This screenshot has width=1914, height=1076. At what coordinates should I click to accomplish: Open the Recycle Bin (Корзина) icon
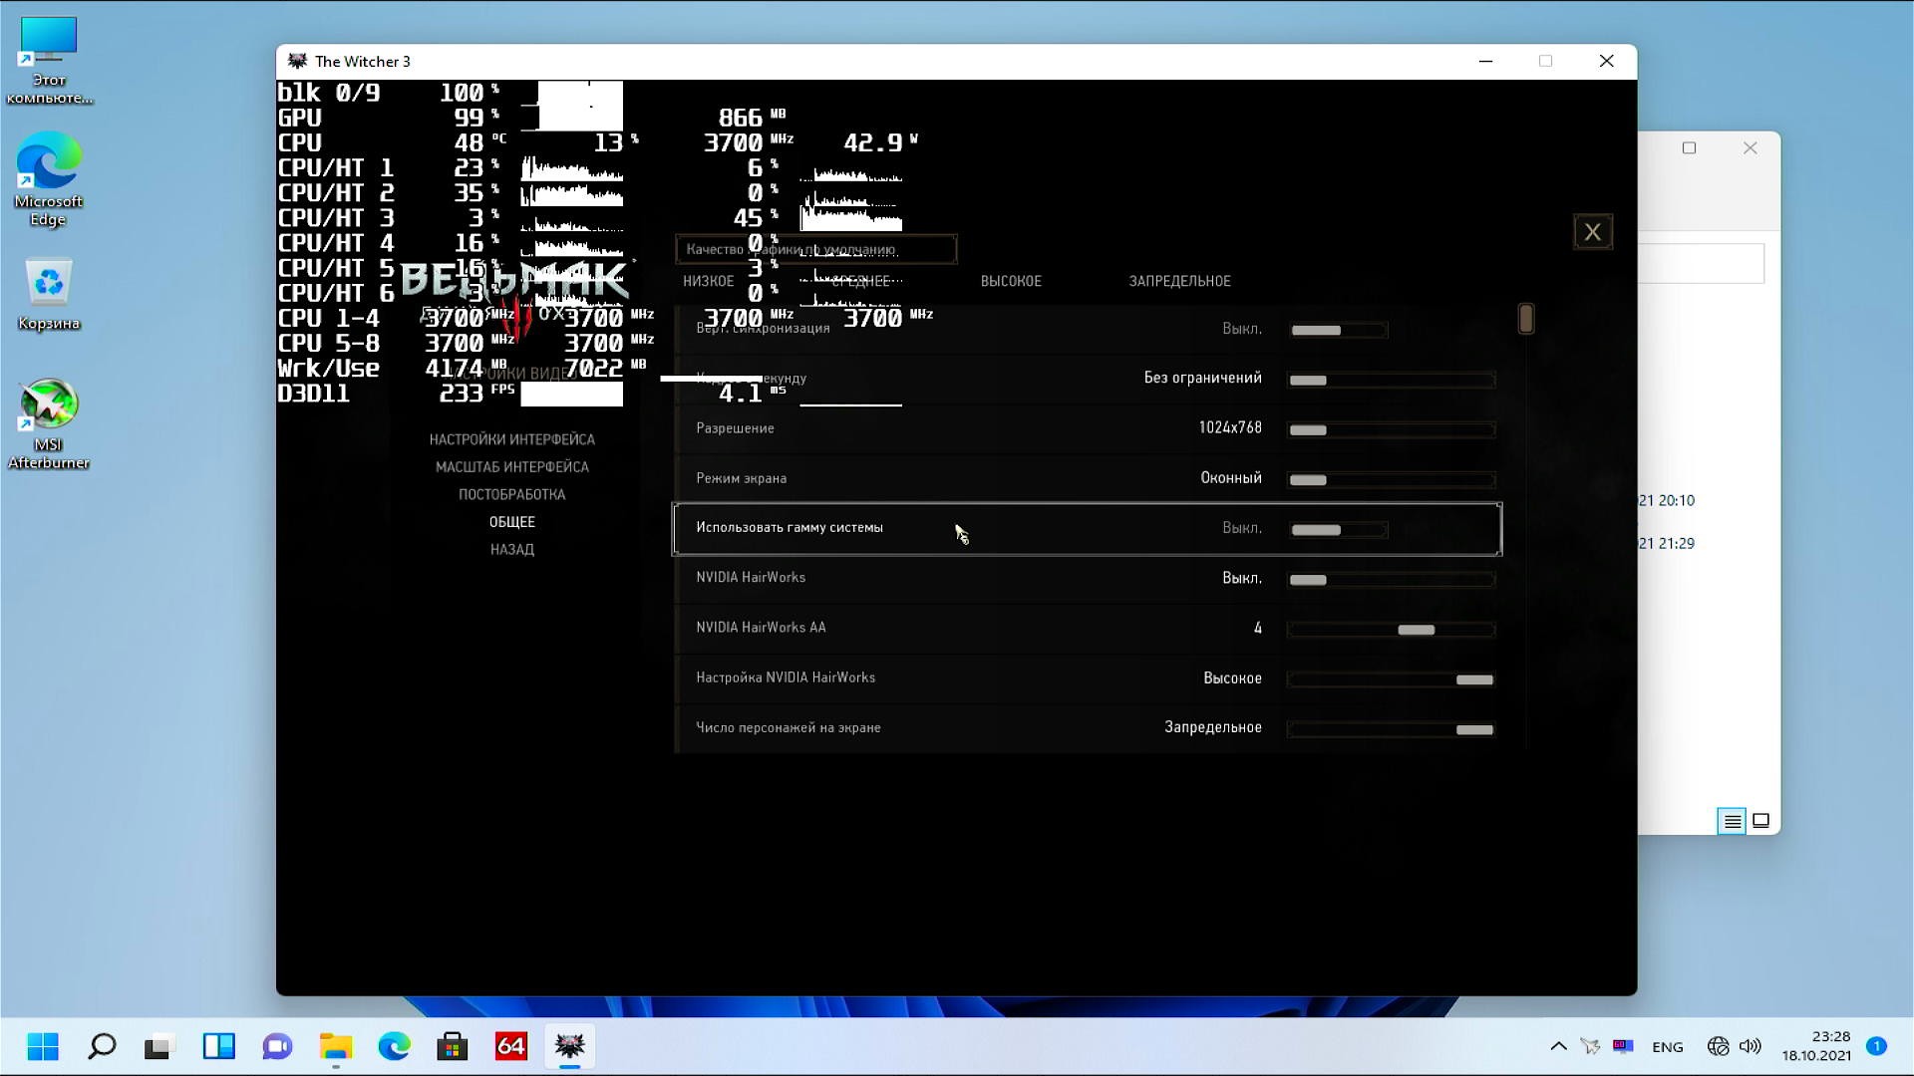tap(48, 284)
